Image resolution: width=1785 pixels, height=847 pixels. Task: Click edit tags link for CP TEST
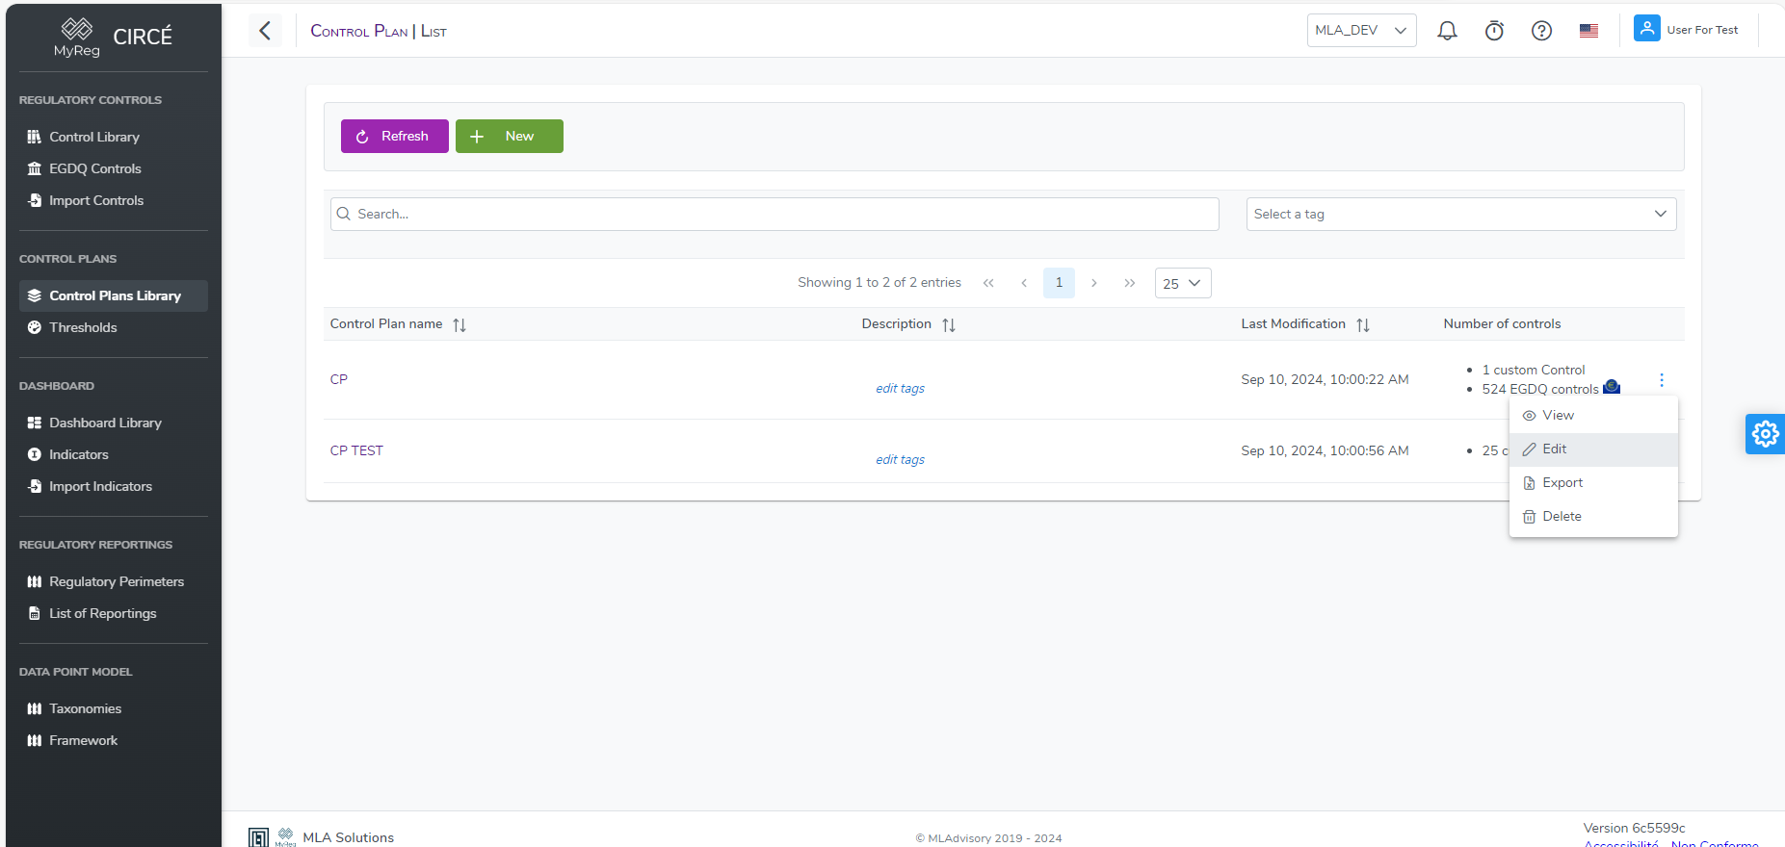[x=900, y=460]
